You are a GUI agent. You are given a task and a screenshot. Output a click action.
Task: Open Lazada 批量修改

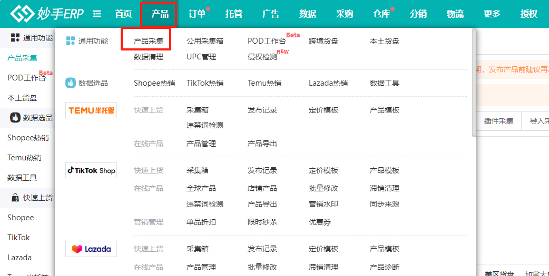pyautogui.click(x=262, y=267)
